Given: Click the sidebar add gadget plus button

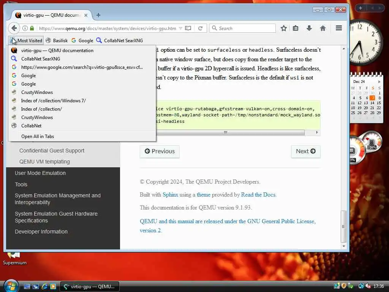Looking at the screenshot, I should [361, 8].
